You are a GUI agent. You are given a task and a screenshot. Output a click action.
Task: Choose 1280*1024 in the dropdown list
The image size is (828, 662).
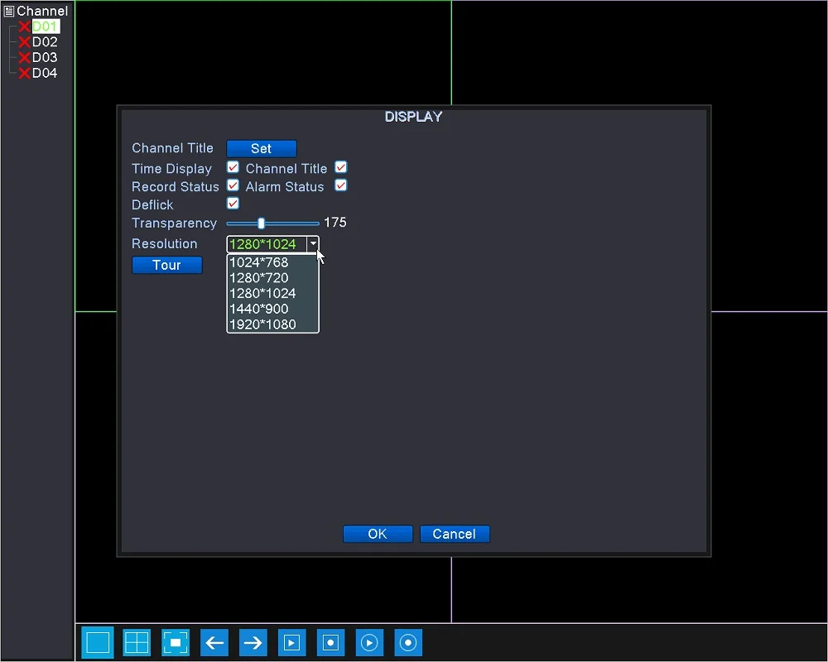click(x=272, y=294)
